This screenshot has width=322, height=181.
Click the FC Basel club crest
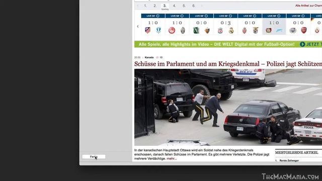pyautogui.click(x=207, y=30)
